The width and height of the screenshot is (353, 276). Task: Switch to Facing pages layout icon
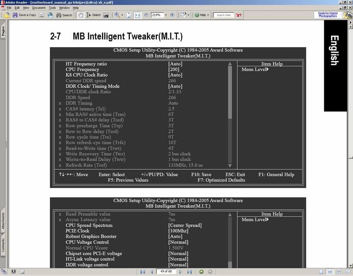tap(348, 272)
